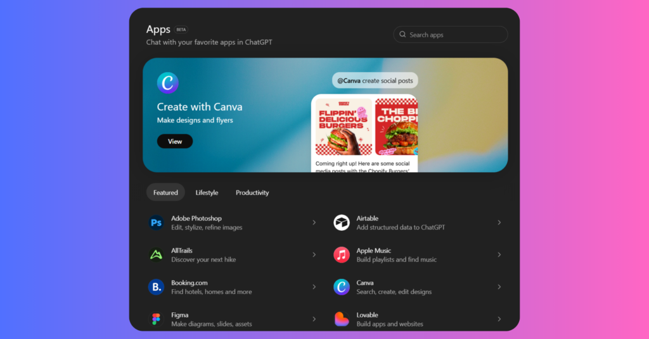The height and width of the screenshot is (339, 649).
Task: Click 'Find hotels, homes and more' text
Action: click(212, 292)
